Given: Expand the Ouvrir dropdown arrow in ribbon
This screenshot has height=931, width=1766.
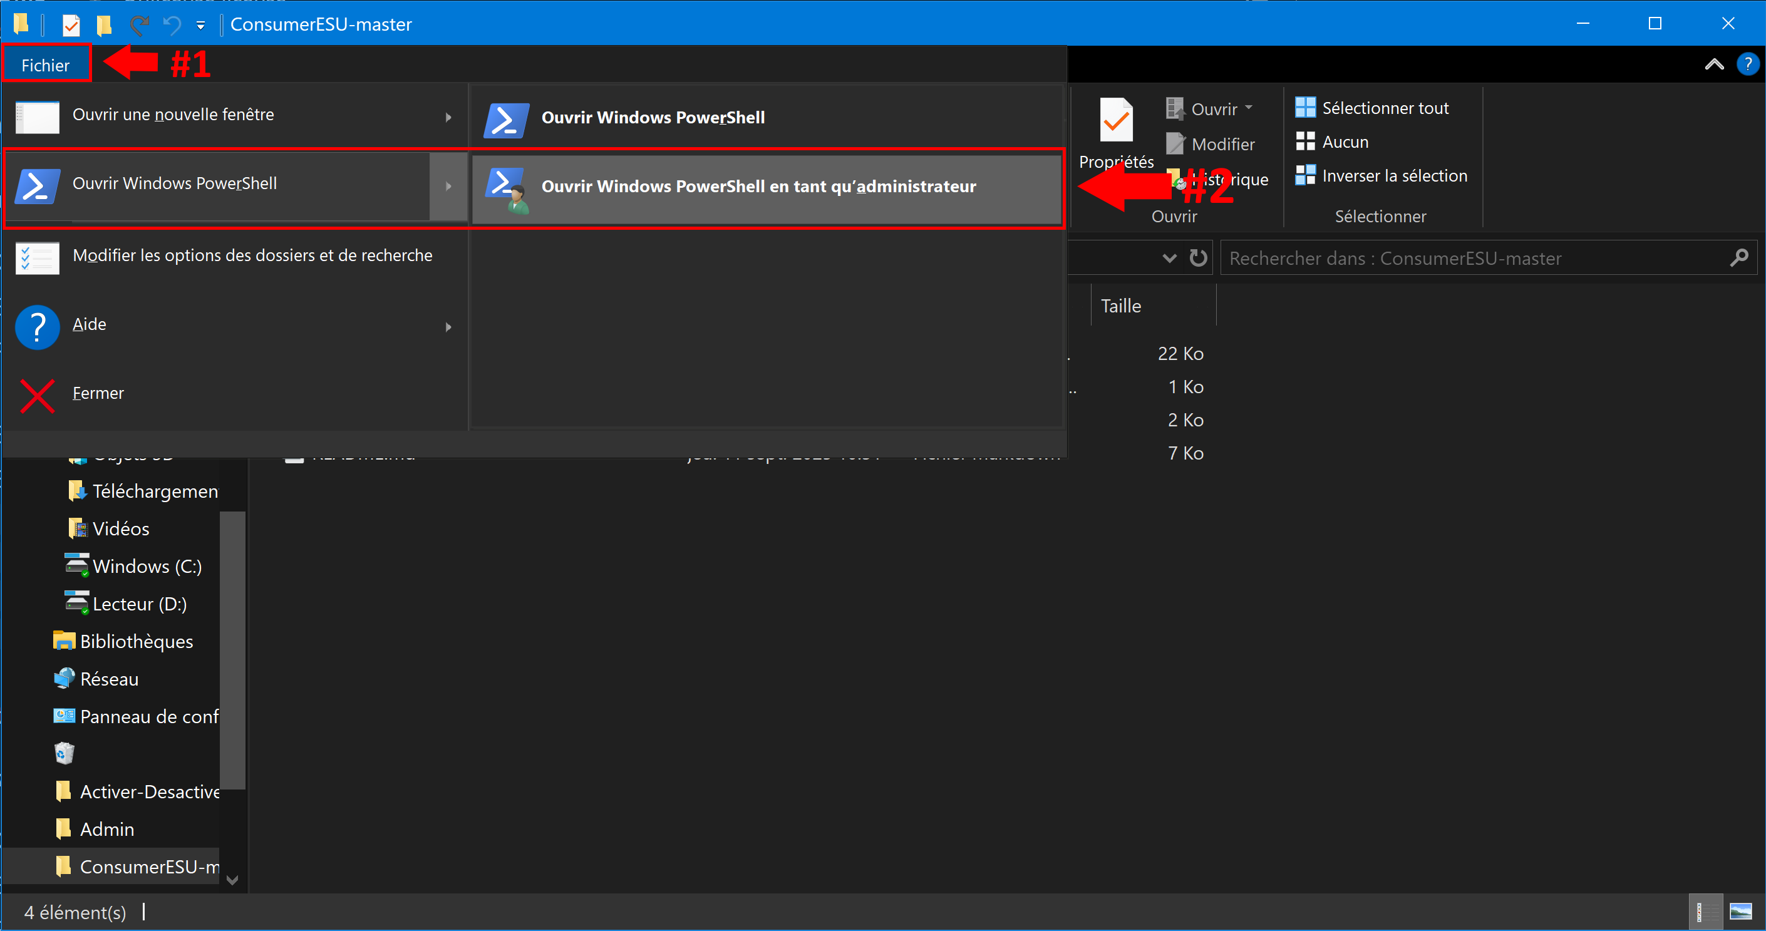Looking at the screenshot, I should coord(1248,108).
